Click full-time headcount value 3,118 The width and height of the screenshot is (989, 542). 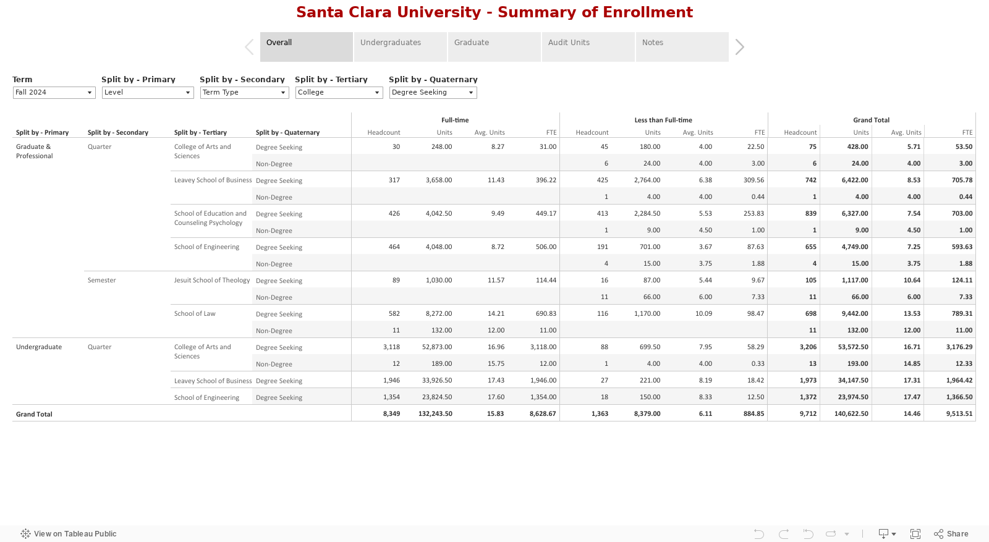391,347
